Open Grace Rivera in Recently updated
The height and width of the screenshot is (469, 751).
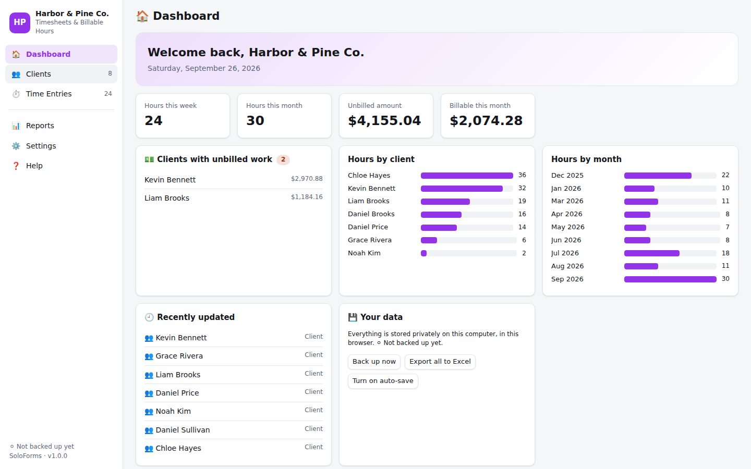[234, 356]
